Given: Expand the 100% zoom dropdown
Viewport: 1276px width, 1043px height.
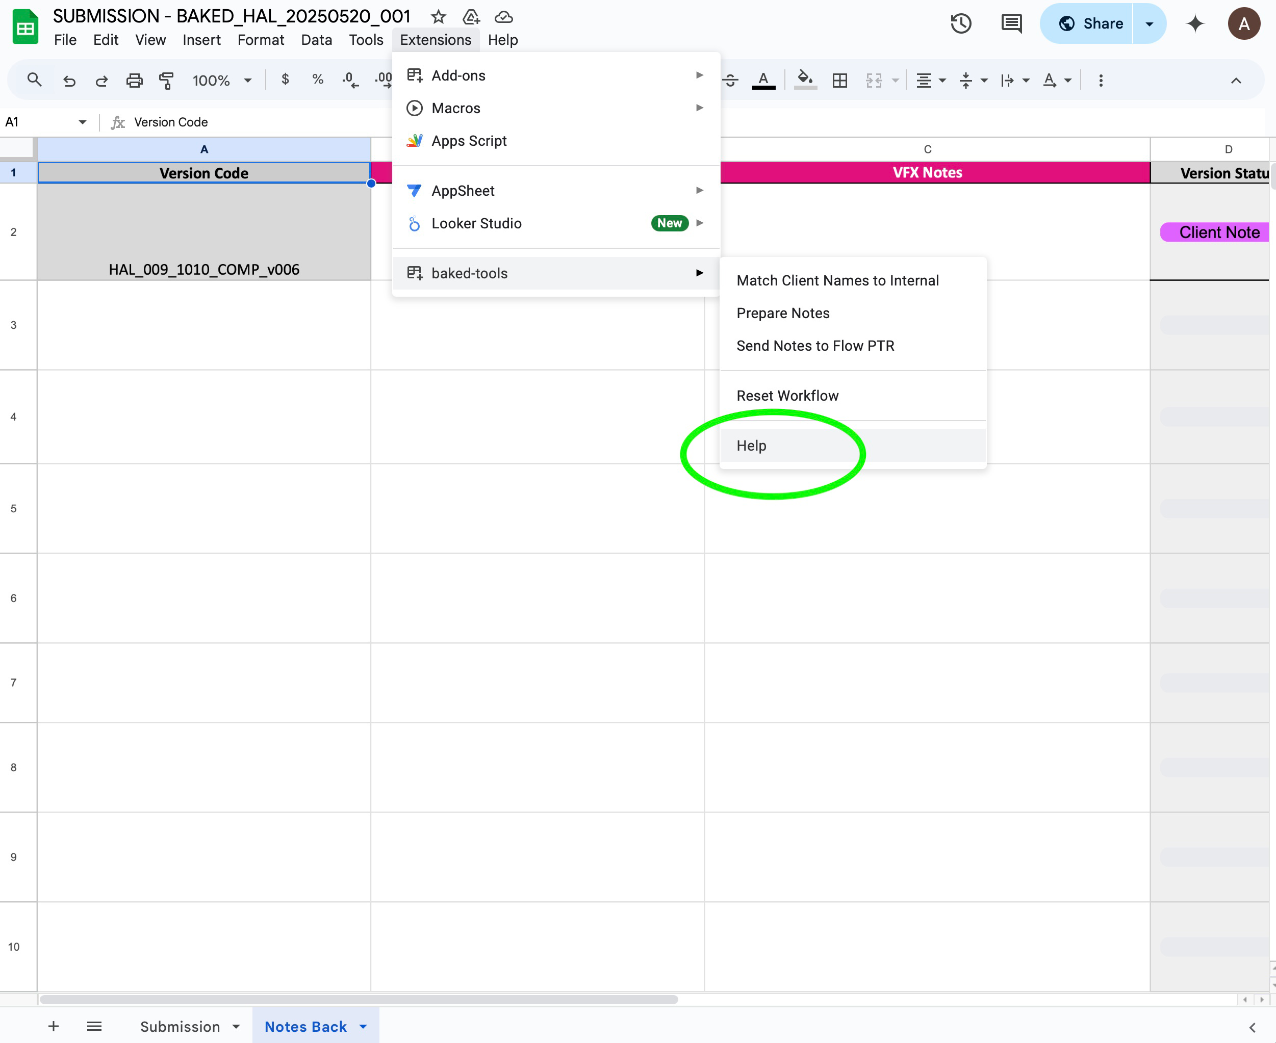Looking at the screenshot, I should click(x=247, y=81).
